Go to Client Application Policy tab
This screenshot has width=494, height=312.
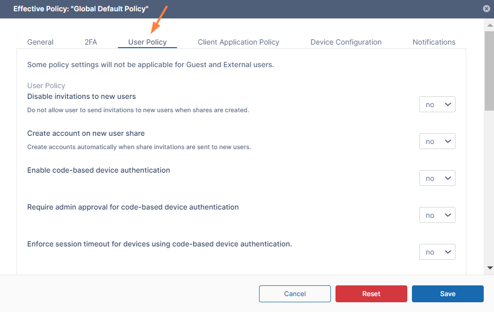pyautogui.click(x=239, y=42)
